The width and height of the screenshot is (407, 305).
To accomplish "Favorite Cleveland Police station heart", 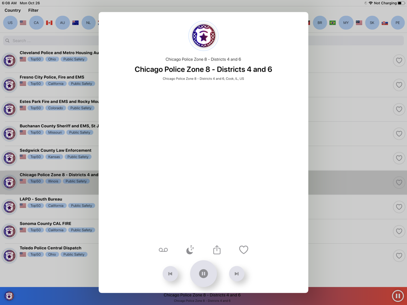I will pos(399,61).
